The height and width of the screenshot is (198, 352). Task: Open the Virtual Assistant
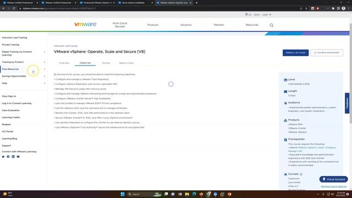334,179
